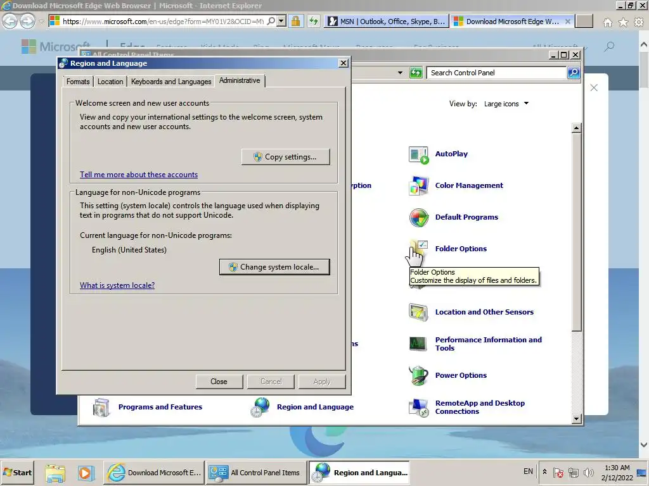Click the volume speaker tray icon

tap(588, 472)
